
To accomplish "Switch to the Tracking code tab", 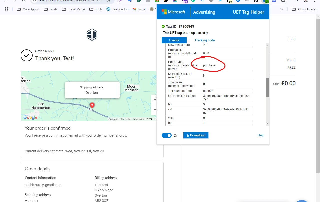I will (205, 40).
